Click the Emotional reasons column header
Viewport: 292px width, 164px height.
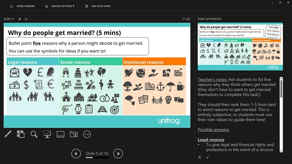(x=155, y=62)
